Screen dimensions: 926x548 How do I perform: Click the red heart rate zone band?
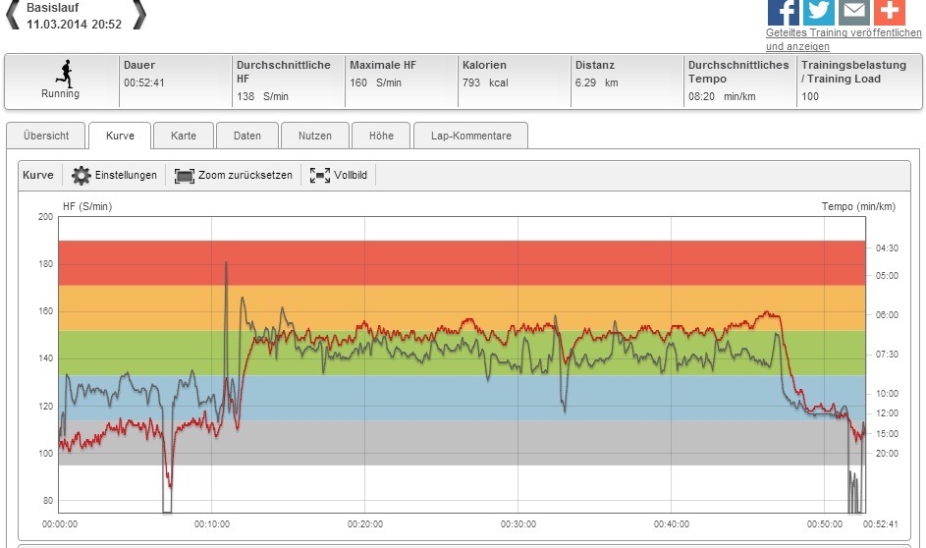(462, 262)
